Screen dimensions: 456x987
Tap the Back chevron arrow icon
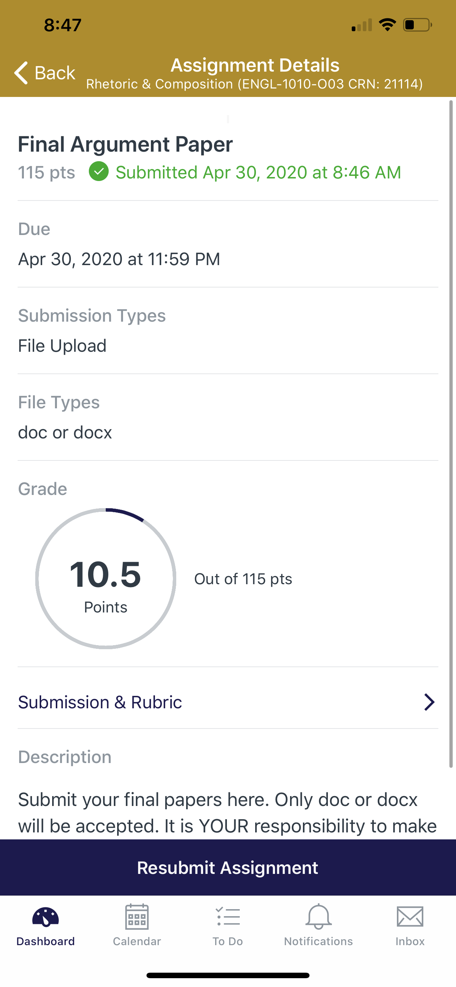pyautogui.click(x=21, y=72)
